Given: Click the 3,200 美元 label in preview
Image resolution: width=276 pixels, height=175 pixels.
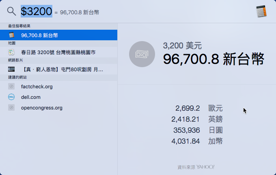Looking at the screenshot, I should pyautogui.click(x=182, y=46).
